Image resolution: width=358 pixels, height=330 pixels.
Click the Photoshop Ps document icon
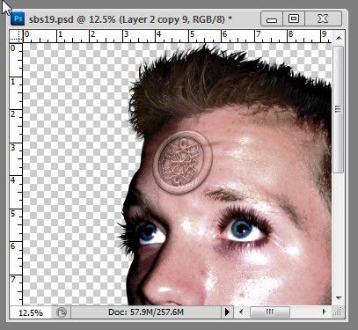(x=18, y=19)
